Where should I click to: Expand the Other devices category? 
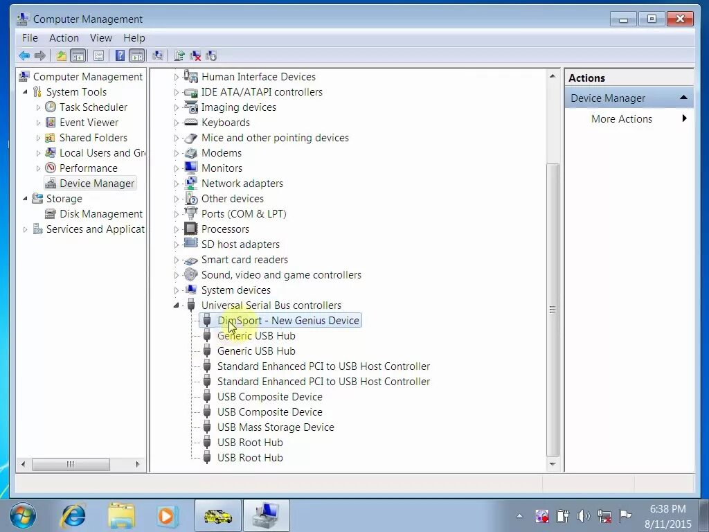pos(177,199)
